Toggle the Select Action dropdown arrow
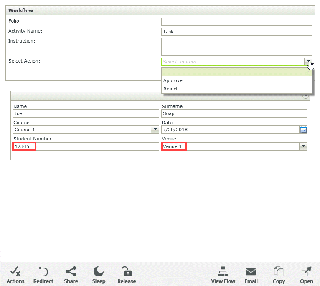 308,62
